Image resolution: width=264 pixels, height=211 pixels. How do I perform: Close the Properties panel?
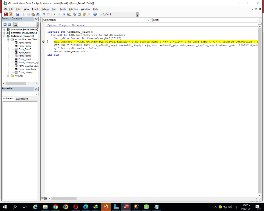pyautogui.click(x=36, y=89)
